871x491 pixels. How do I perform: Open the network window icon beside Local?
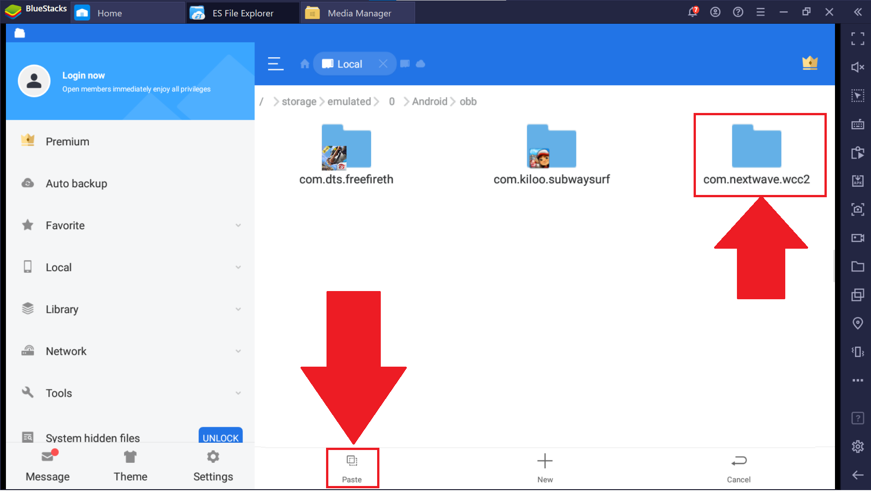pyautogui.click(x=405, y=64)
